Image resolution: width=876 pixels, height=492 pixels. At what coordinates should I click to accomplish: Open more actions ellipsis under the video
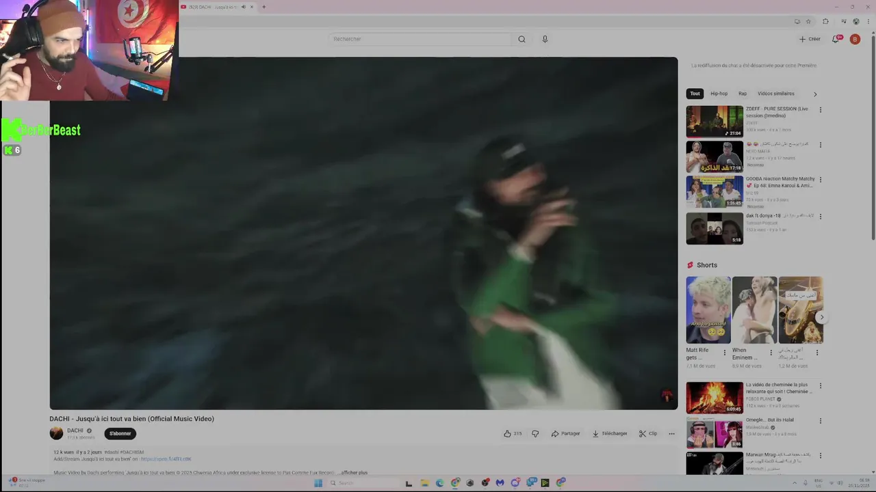671,433
